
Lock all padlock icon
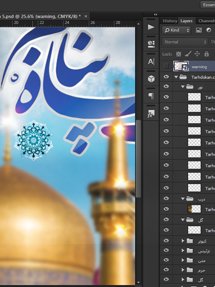pos(206,54)
